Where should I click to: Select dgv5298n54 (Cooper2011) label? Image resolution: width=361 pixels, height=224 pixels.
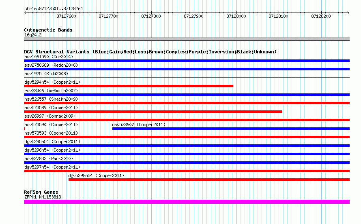[96, 175]
